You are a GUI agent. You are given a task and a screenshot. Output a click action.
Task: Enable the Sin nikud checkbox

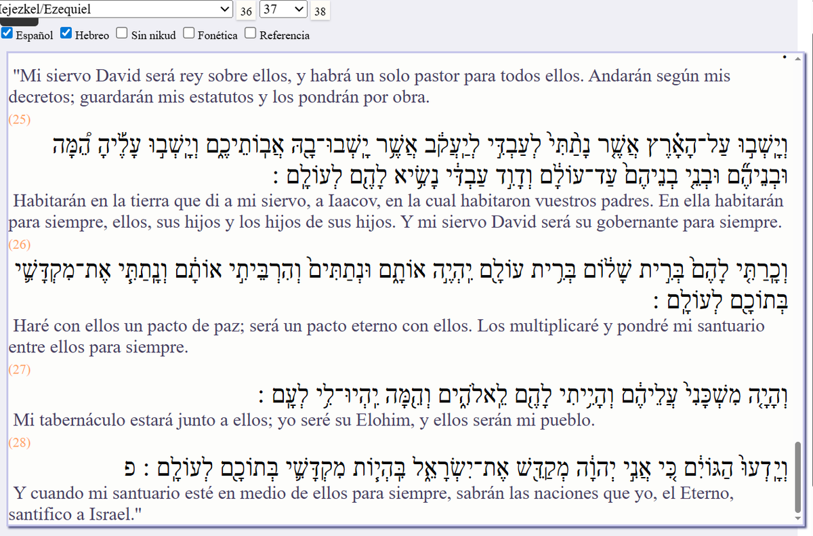[121, 33]
